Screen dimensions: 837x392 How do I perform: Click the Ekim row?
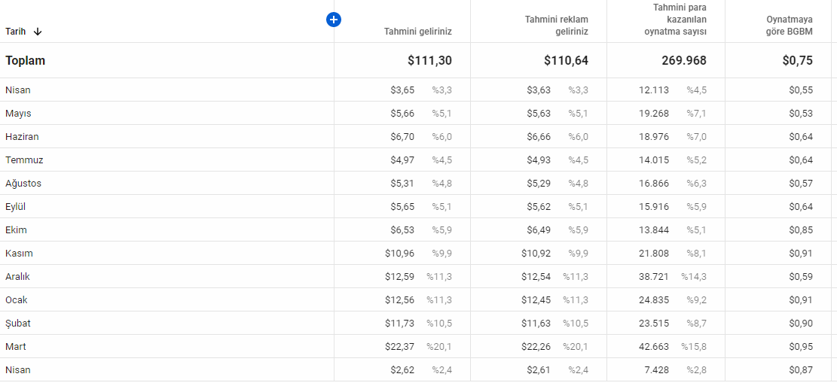(x=419, y=230)
